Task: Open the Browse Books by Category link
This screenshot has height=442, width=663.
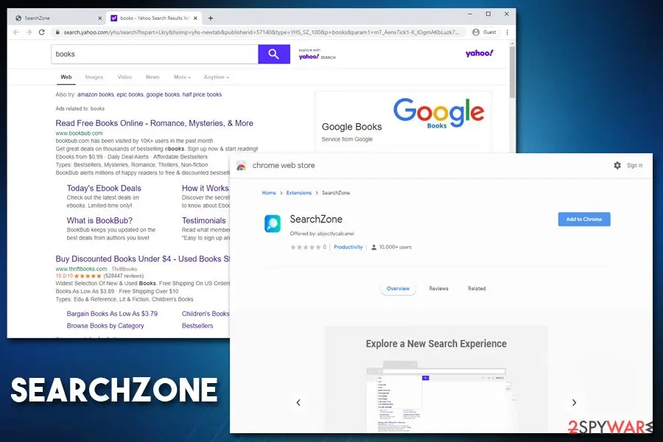Action: click(x=105, y=326)
